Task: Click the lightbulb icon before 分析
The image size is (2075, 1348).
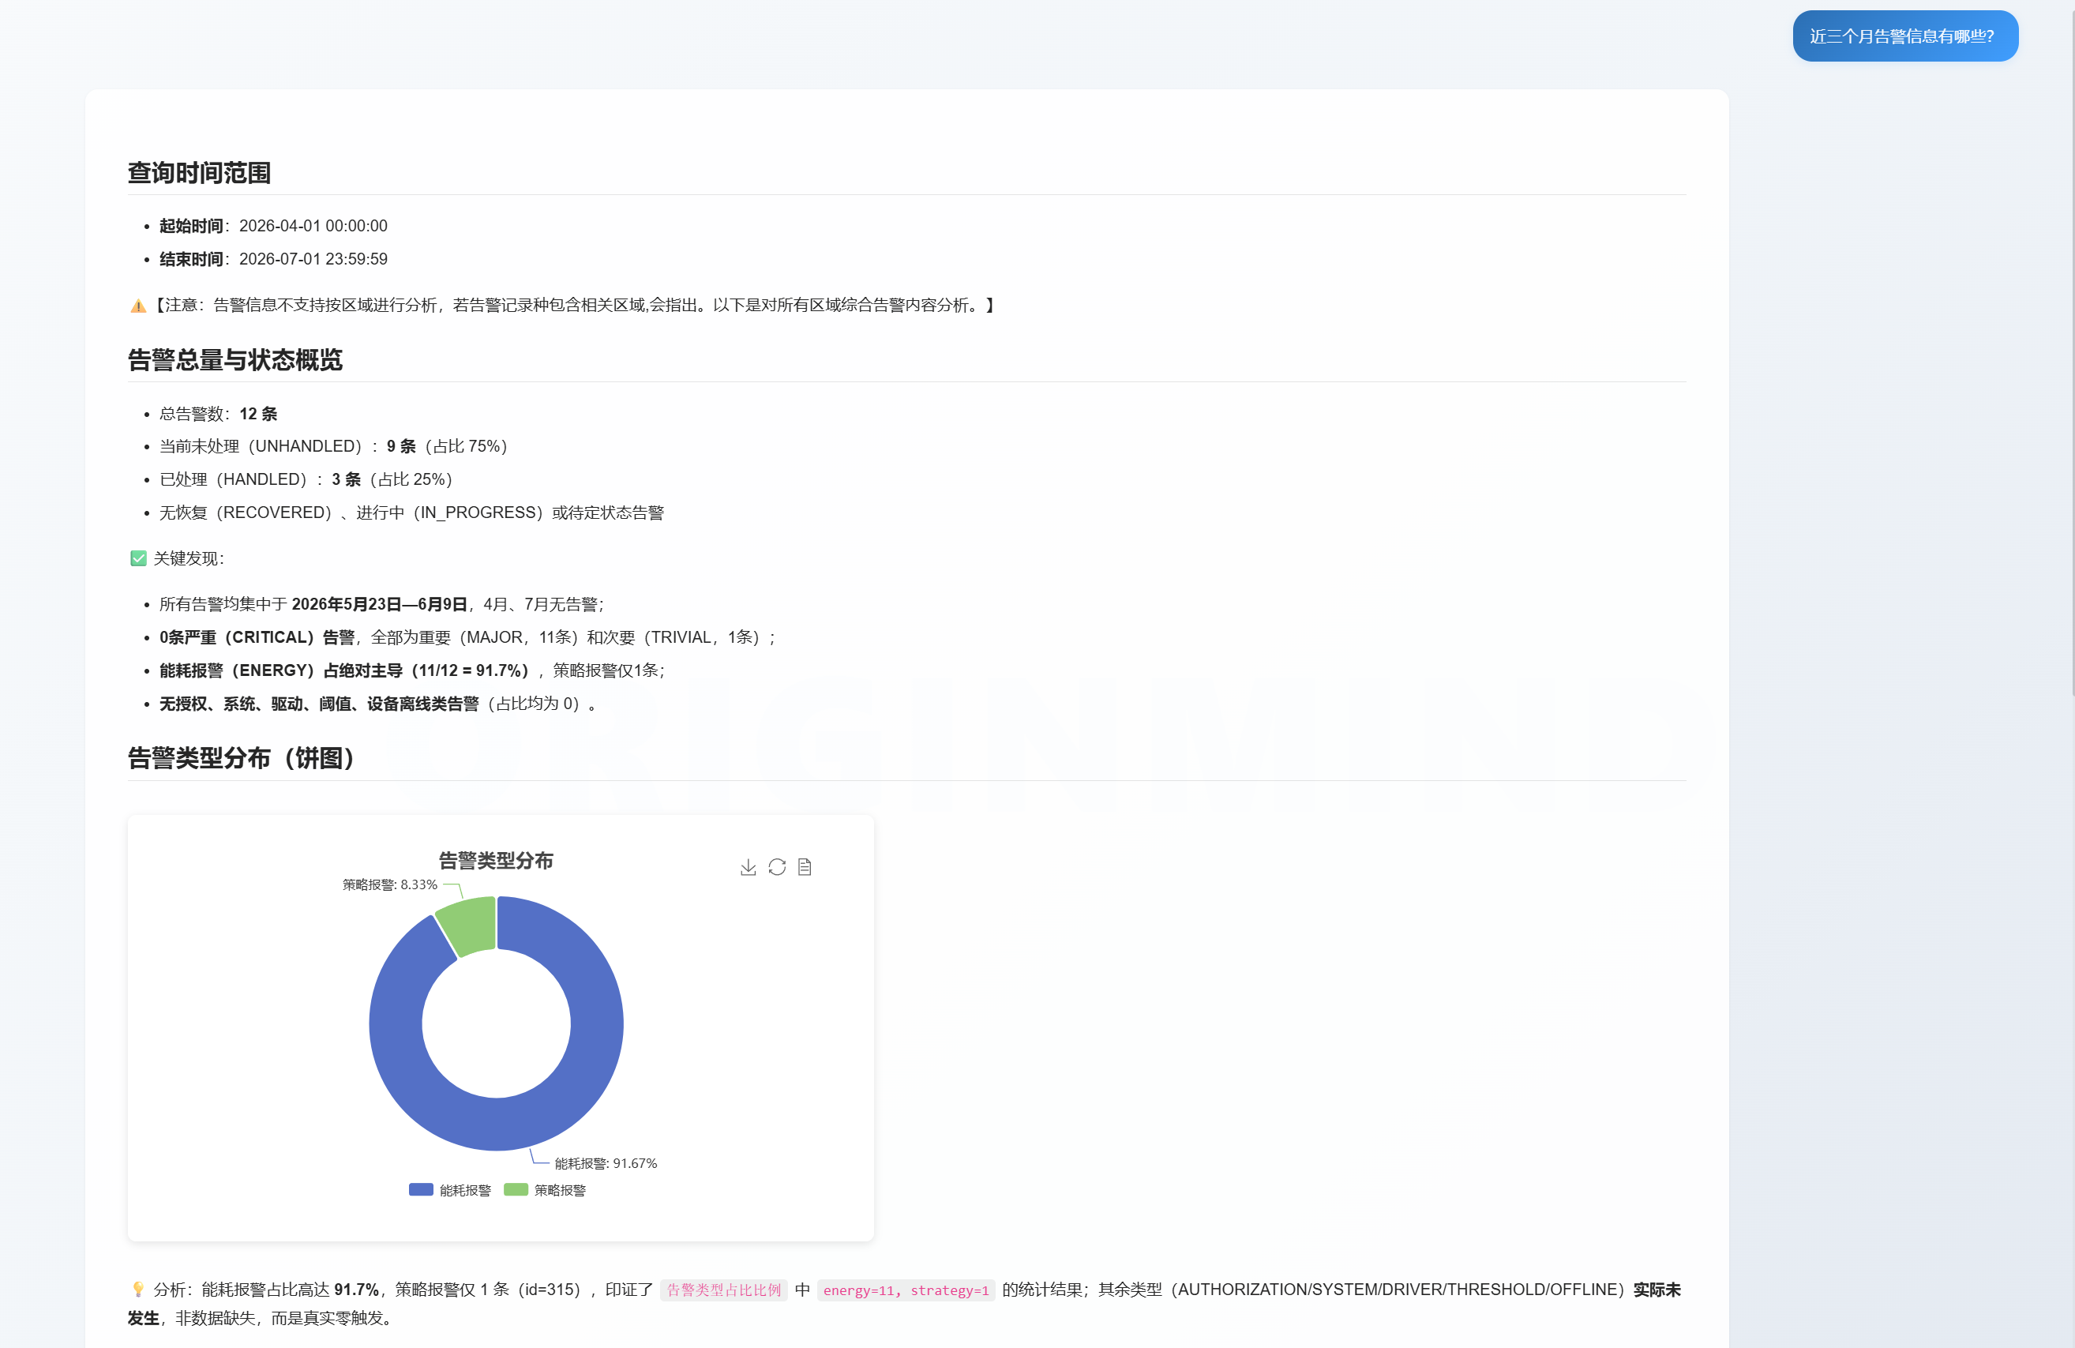Action: pyautogui.click(x=137, y=1289)
